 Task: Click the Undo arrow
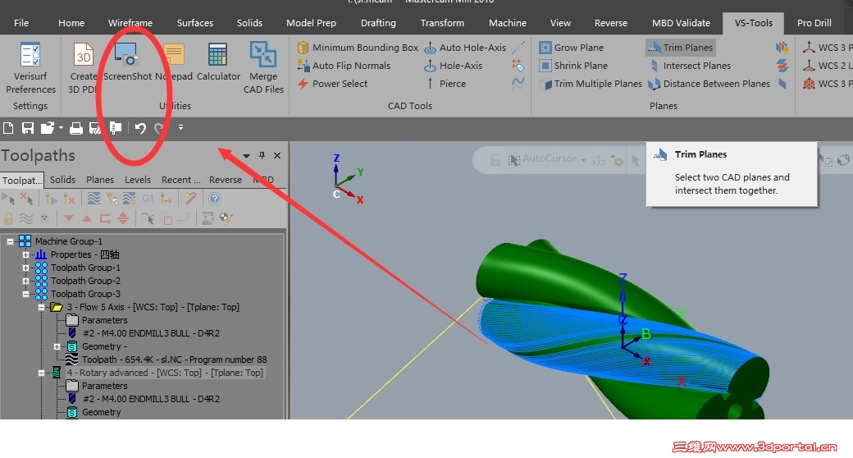click(140, 128)
